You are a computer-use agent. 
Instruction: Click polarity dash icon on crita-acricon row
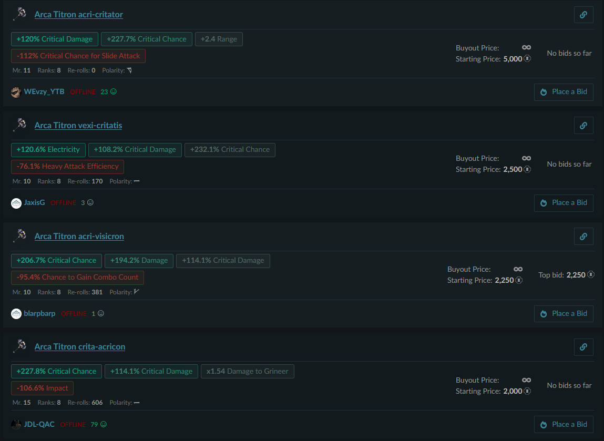(x=137, y=403)
